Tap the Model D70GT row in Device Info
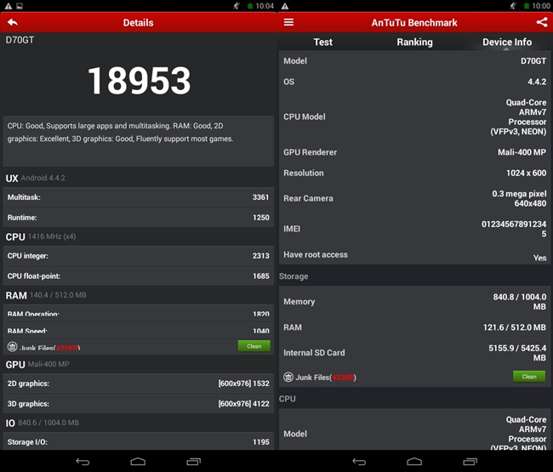This screenshot has height=472, width=553. pyautogui.click(x=415, y=61)
